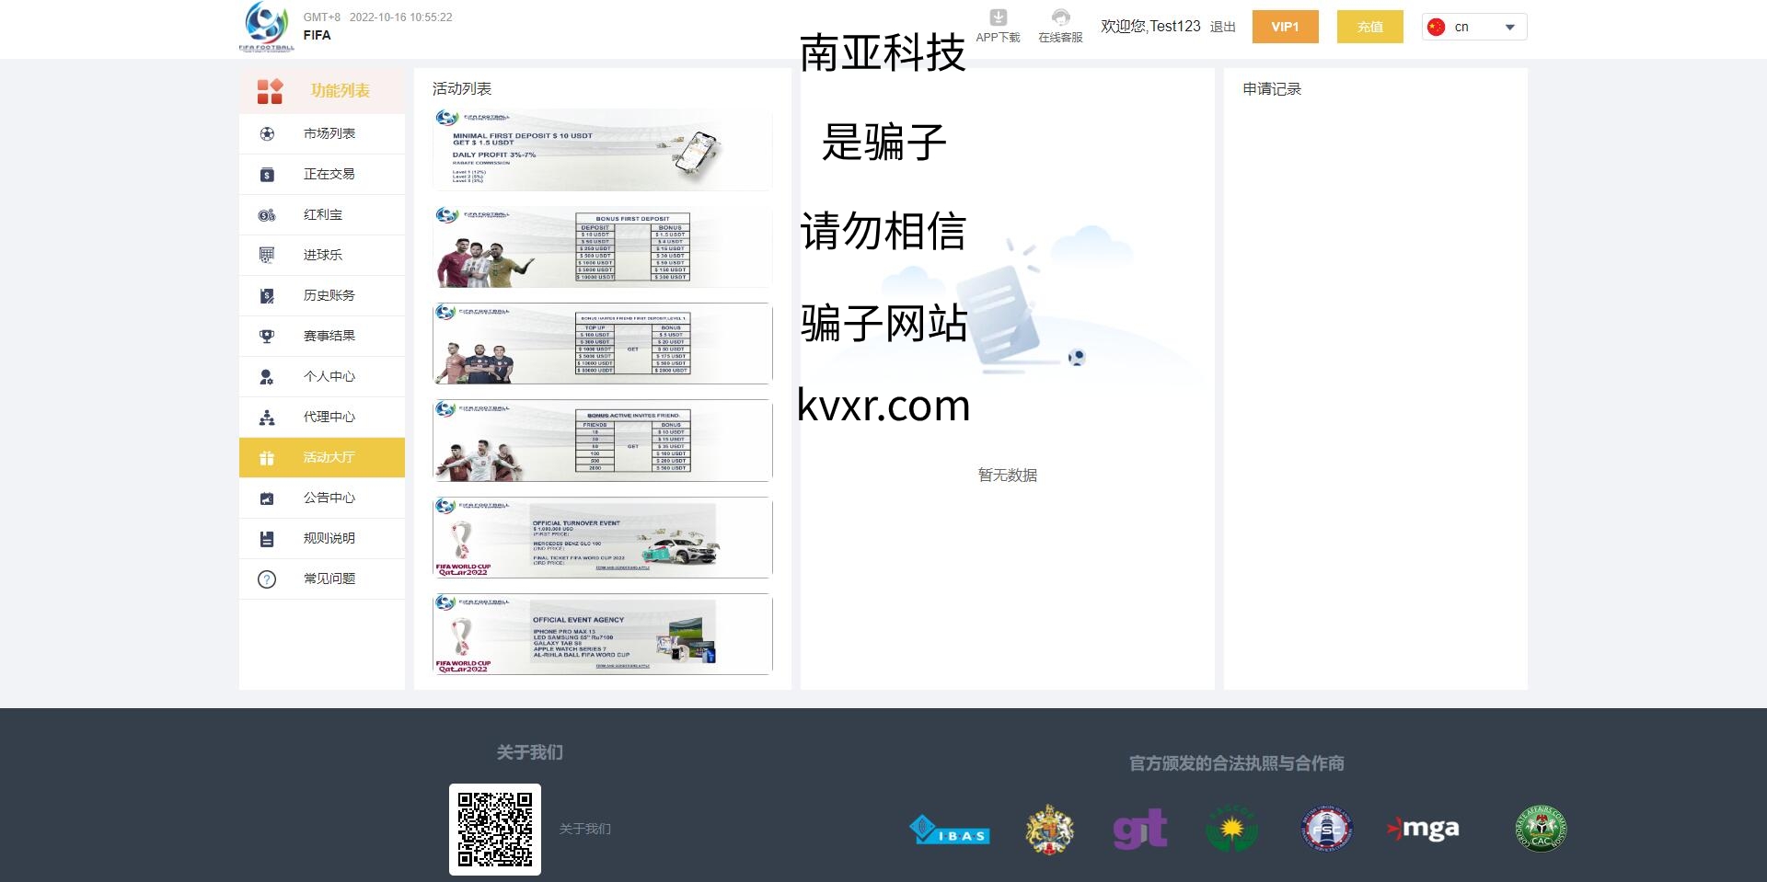Open online customer service headset icon

[1060, 17]
